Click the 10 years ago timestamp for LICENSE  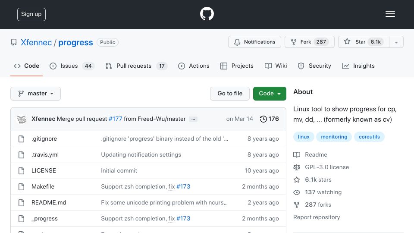coord(262,171)
